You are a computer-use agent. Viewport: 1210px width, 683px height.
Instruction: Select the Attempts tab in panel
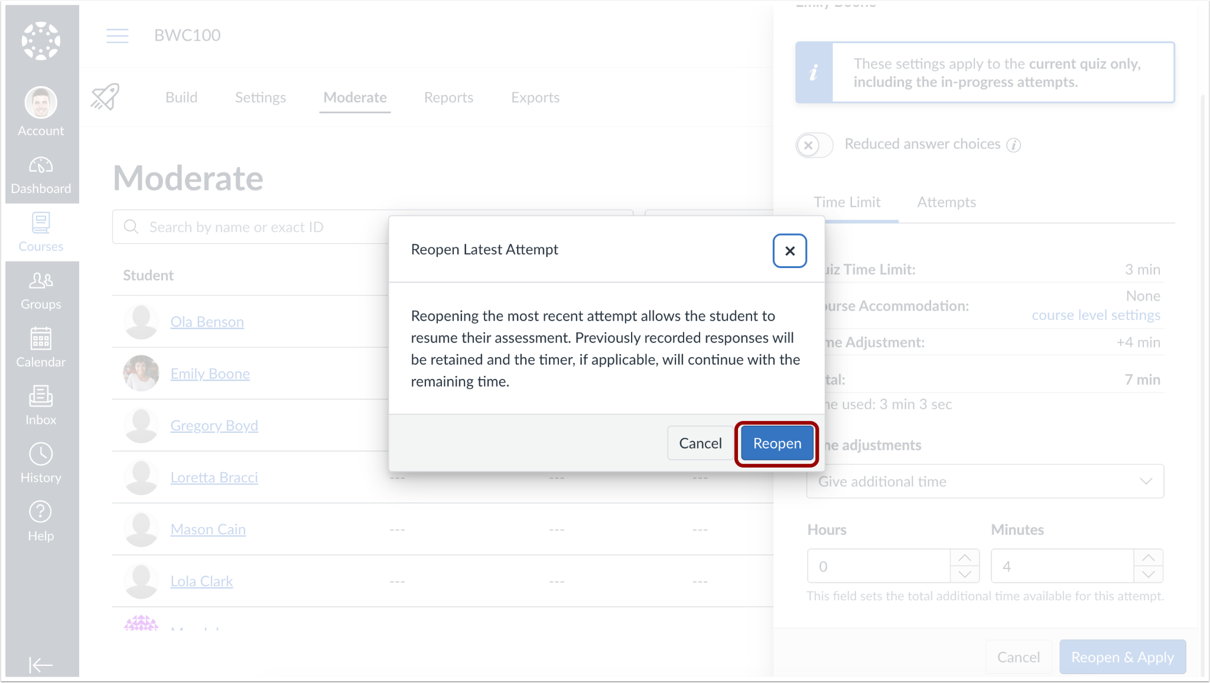click(946, 202)
